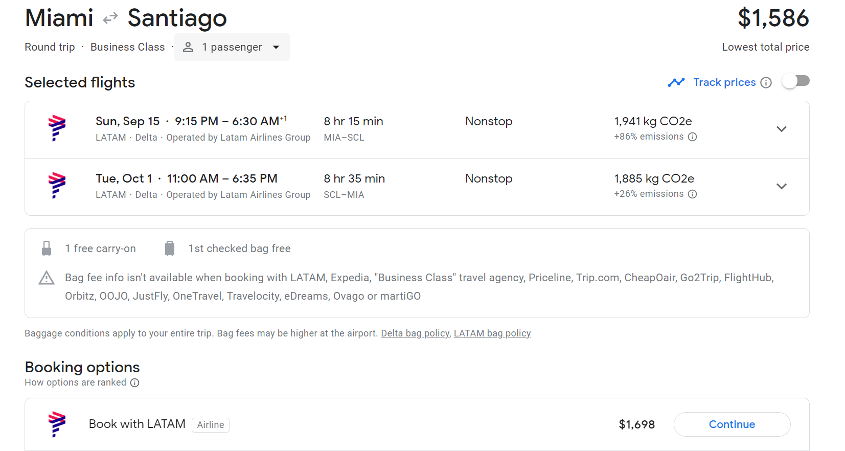Click the warning triangle beside bag fee info
The image size is (845, 451).
tap(47, 278)
